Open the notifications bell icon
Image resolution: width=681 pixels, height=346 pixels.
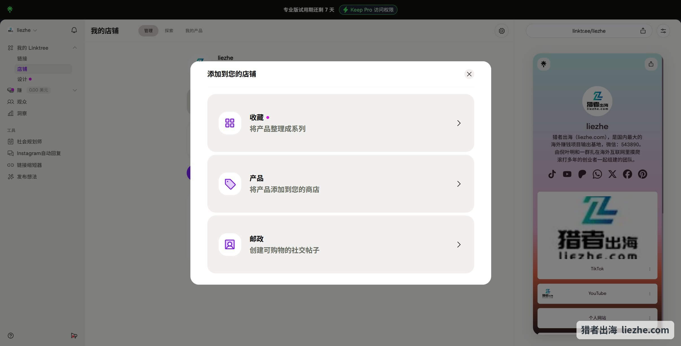(x=74, y=30)
